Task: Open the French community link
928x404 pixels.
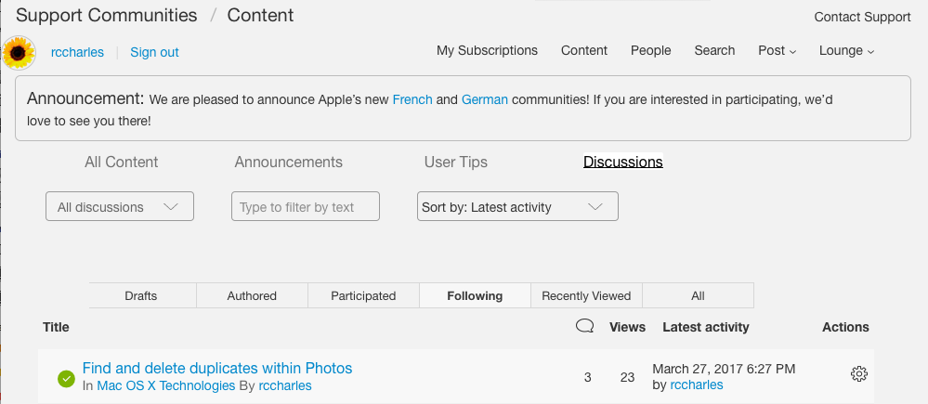Action: pyautogui.click(x=412, y=99)
